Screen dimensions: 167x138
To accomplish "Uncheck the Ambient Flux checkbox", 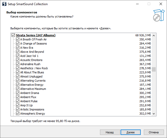I will click(18, 97).
